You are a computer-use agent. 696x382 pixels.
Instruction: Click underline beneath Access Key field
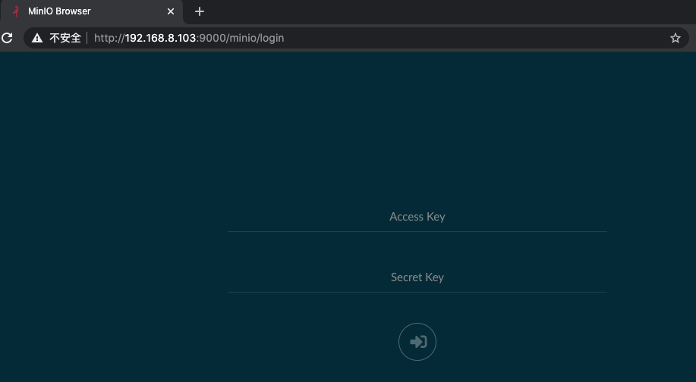pos(417,231)
